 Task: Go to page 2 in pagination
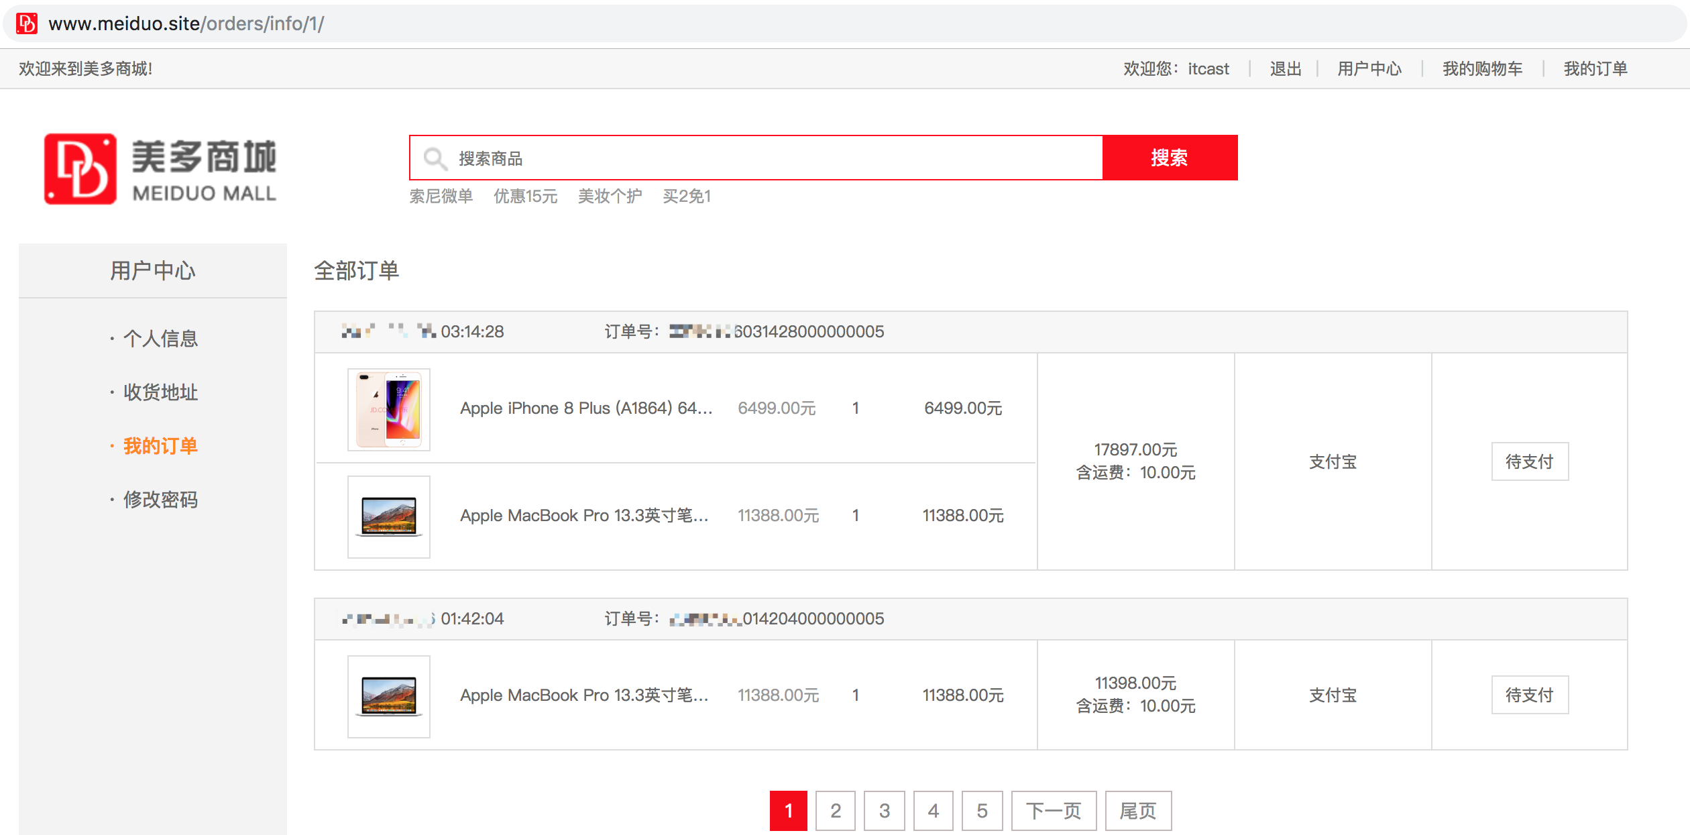coord(836,811)
